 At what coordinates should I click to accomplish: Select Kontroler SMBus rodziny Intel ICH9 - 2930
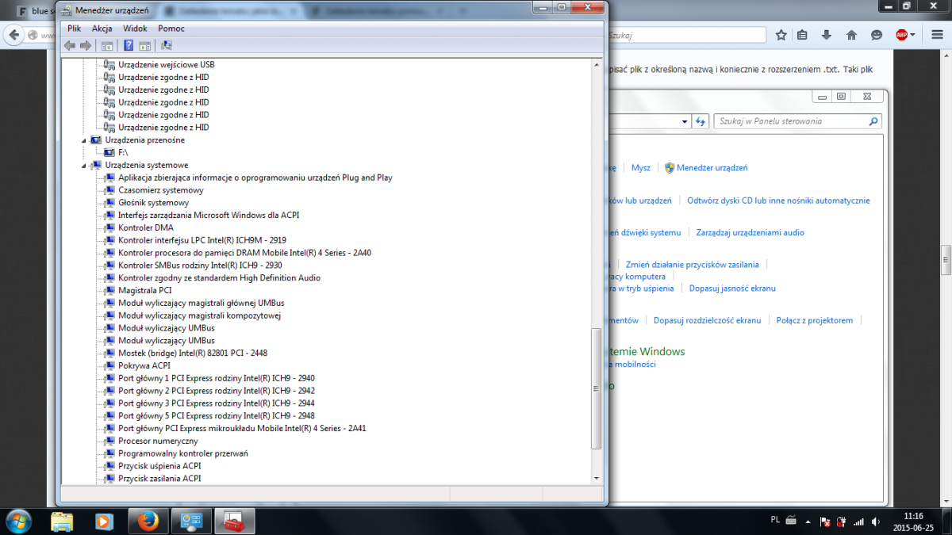click(x=200, y=266)
